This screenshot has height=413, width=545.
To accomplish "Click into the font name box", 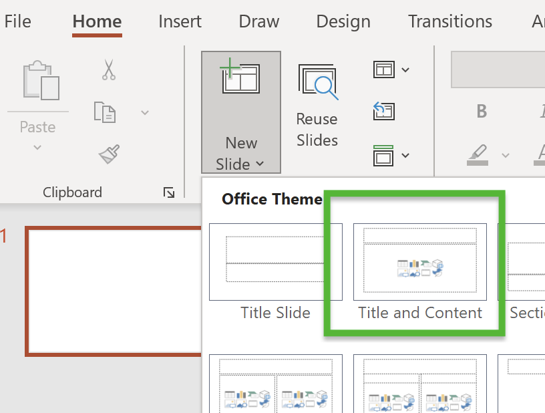I will (x=498, y=70).
